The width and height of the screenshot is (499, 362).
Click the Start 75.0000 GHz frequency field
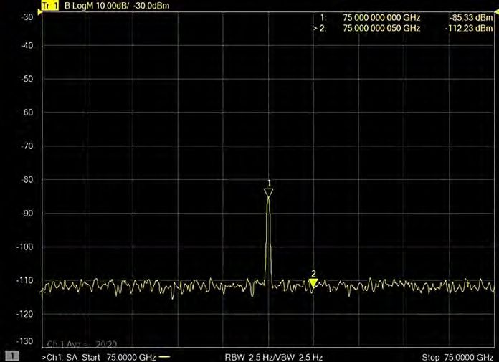click(x=119, y=356)
